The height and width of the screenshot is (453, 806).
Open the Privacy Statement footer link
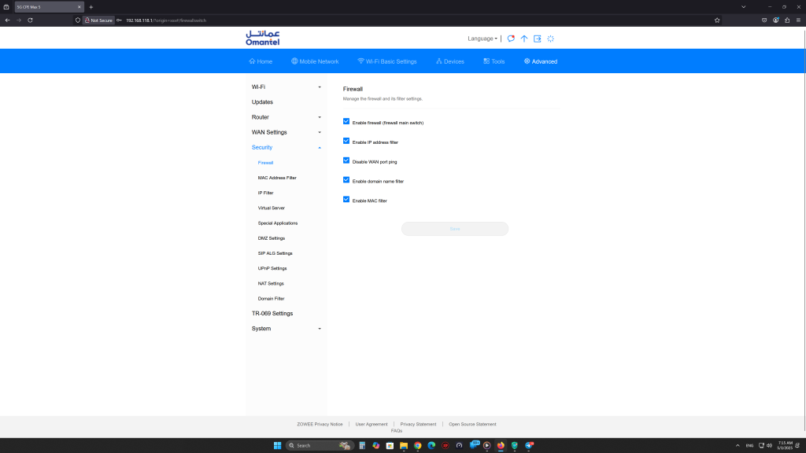[418, 424]
